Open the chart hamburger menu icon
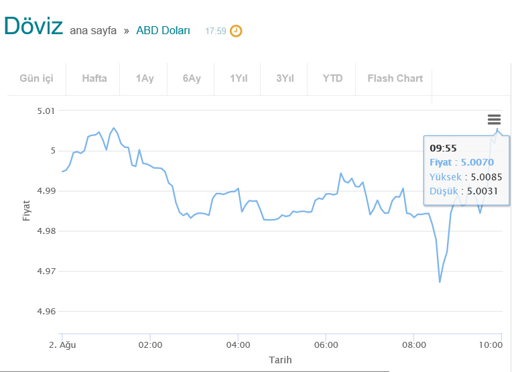 click(x=494, y=119)
